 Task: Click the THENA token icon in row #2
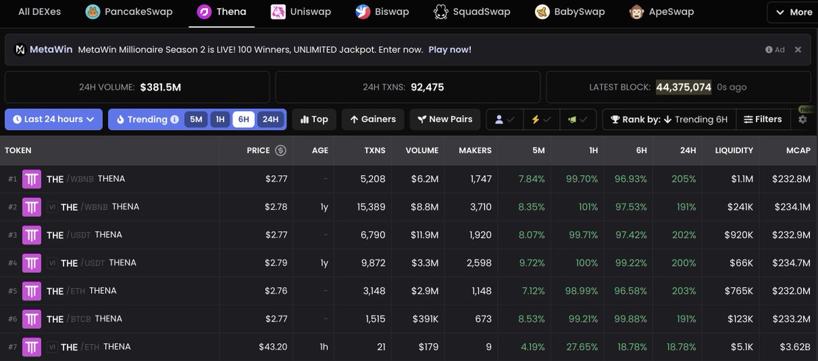(32, 207)
